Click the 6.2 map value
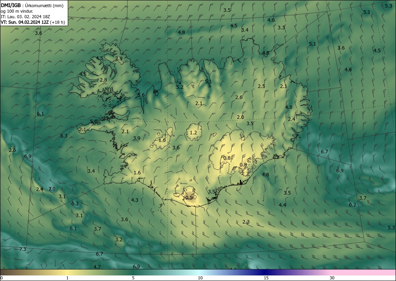This screenshot has width=396, height=281. click(352, 205)
